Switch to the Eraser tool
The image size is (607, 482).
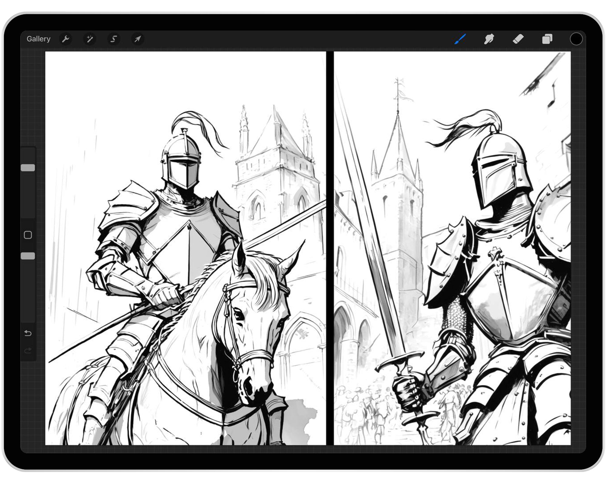click(x=518, y=39)
